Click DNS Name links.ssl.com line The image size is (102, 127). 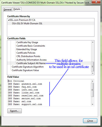pyautogui.click(x=24, y=93)
